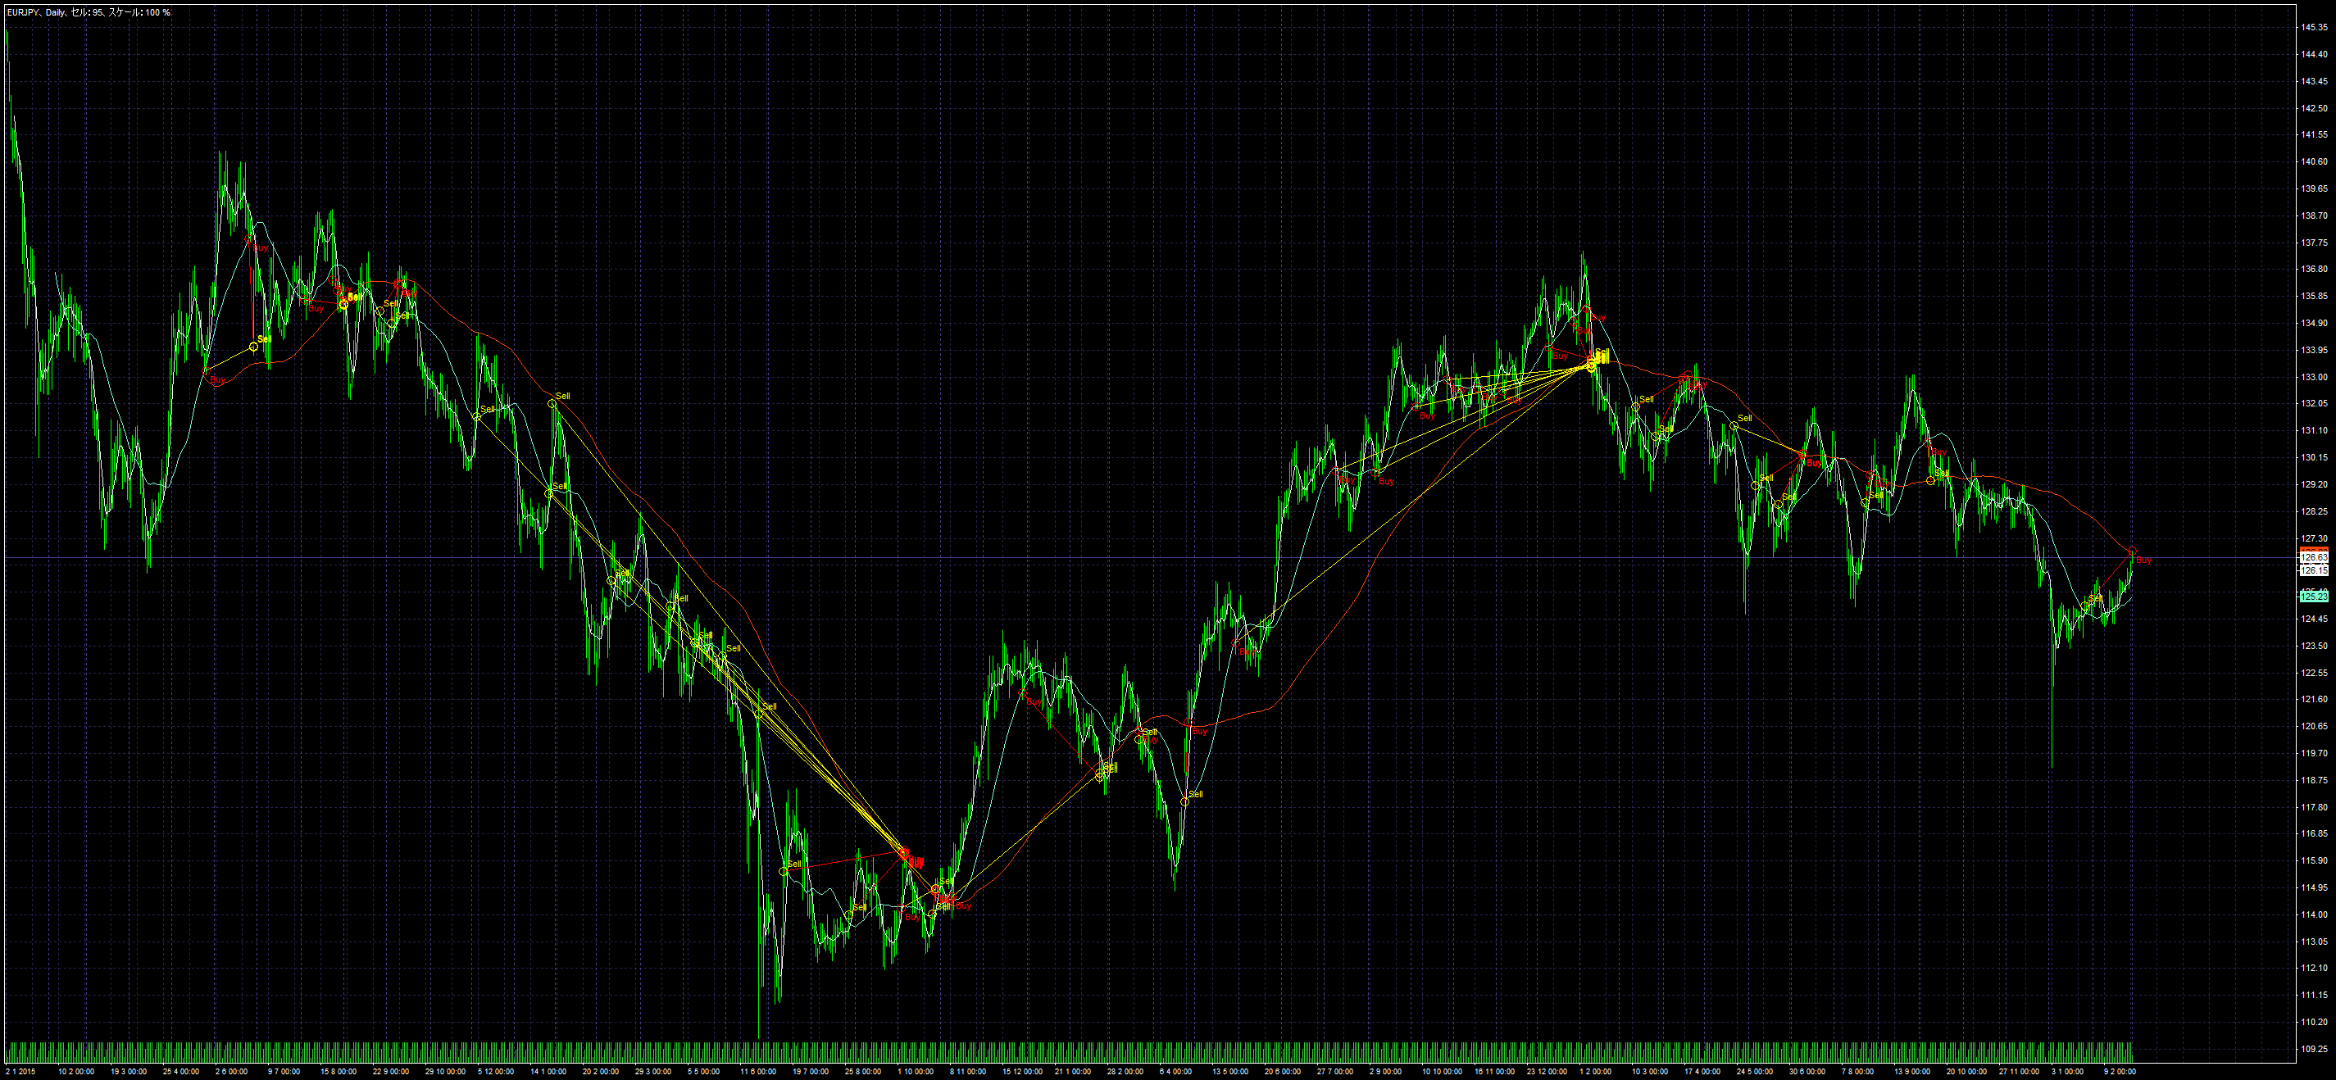This screenshot has width=2336, height=1080.
Task: Click the EURJPY Daily chart title text
Action: 88,11
